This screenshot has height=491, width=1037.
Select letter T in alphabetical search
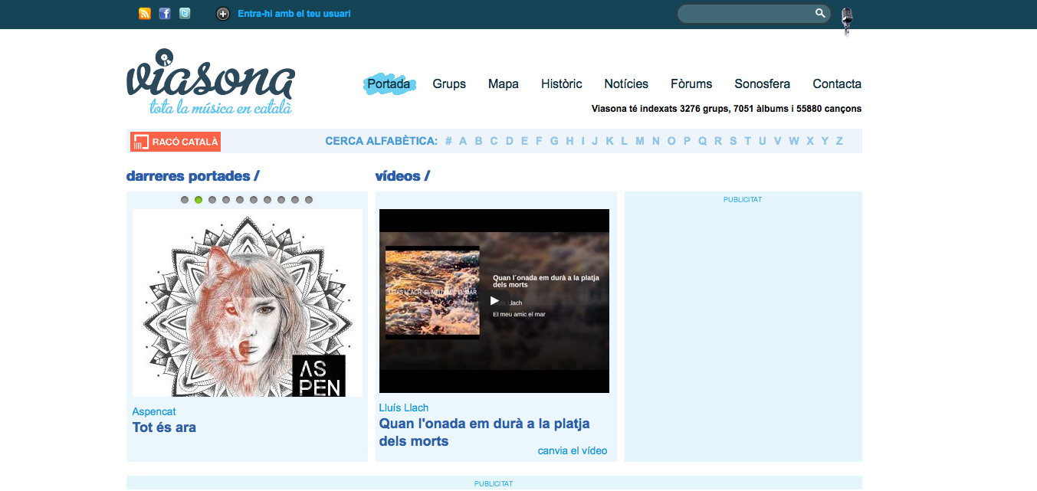(748, 141)
